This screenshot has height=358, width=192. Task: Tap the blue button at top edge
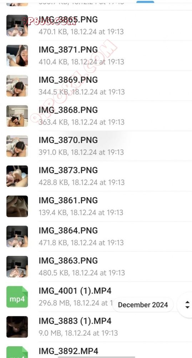click(145, 2)
